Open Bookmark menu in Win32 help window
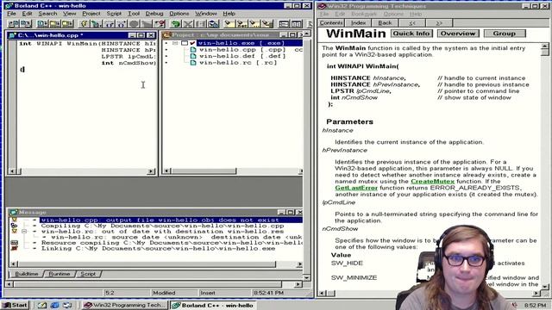This screenshot has width=552, height=310. [x=364, y=14]
